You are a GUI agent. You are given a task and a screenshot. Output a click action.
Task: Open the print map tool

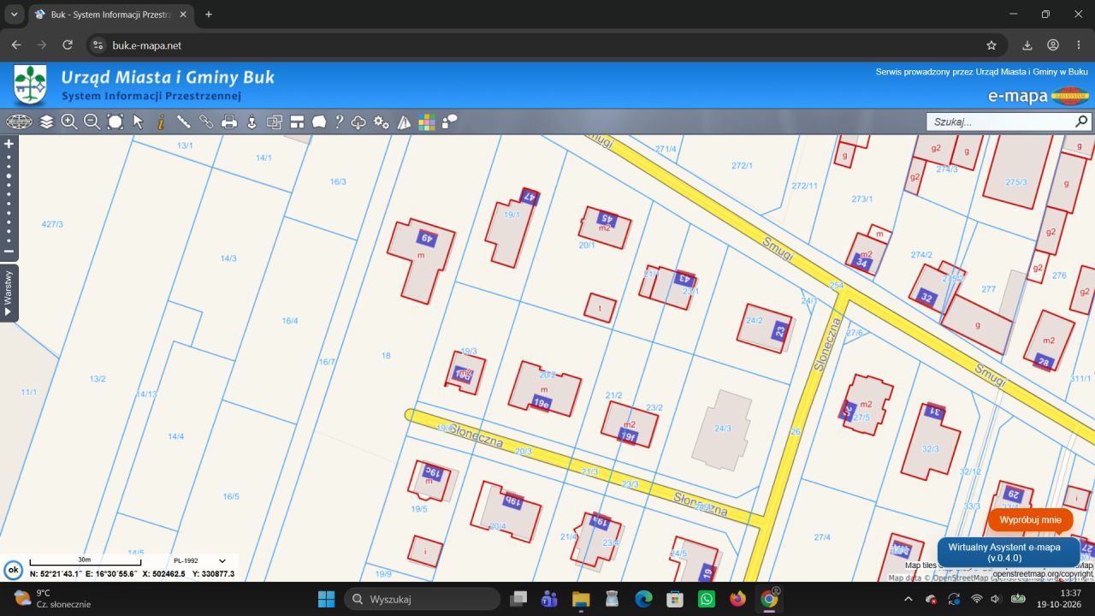tap(229, 121)
